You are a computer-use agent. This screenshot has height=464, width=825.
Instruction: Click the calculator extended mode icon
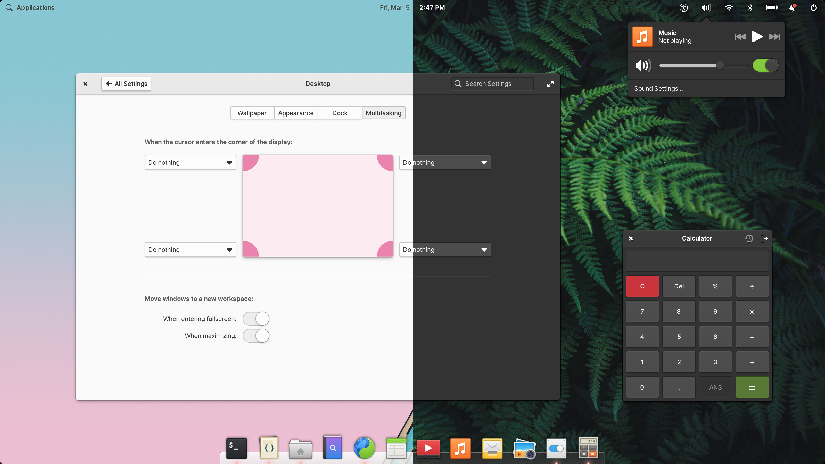click(x=764, y=238)
